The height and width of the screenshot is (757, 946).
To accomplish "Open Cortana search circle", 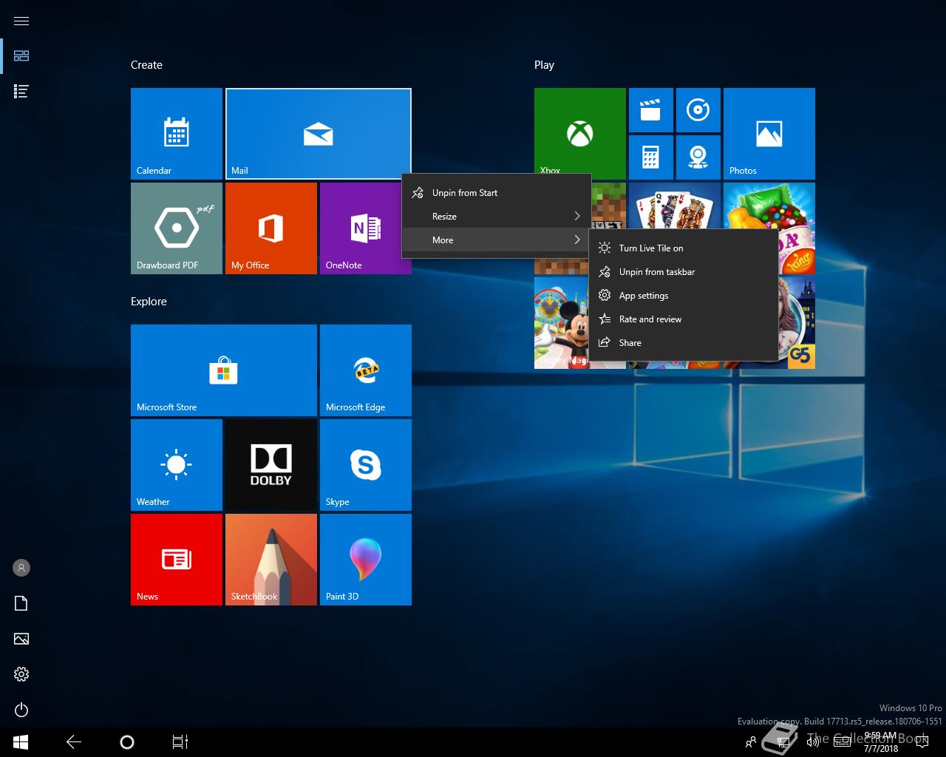I will pyautogui.click(x=127, y=742).
